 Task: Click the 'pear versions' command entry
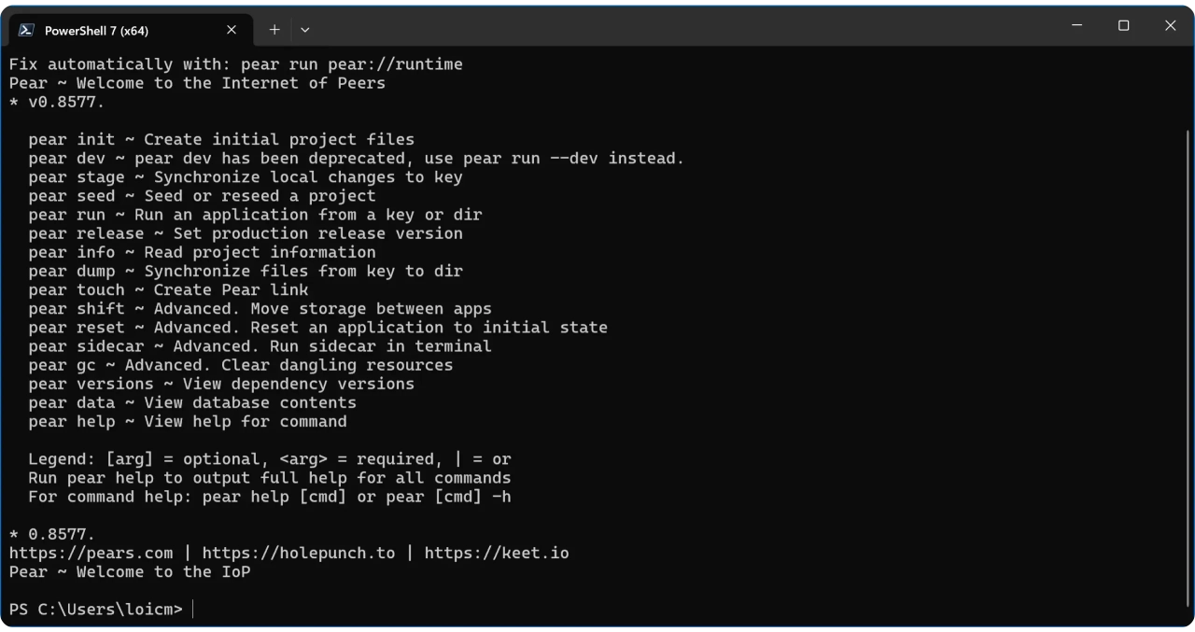[221, 384]
